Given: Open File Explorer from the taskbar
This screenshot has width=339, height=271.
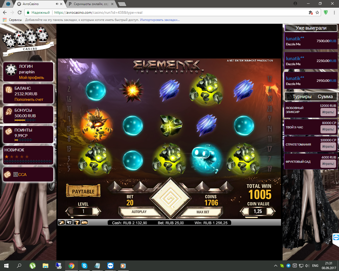Looking at the screenshot, I should click(46, 266).
